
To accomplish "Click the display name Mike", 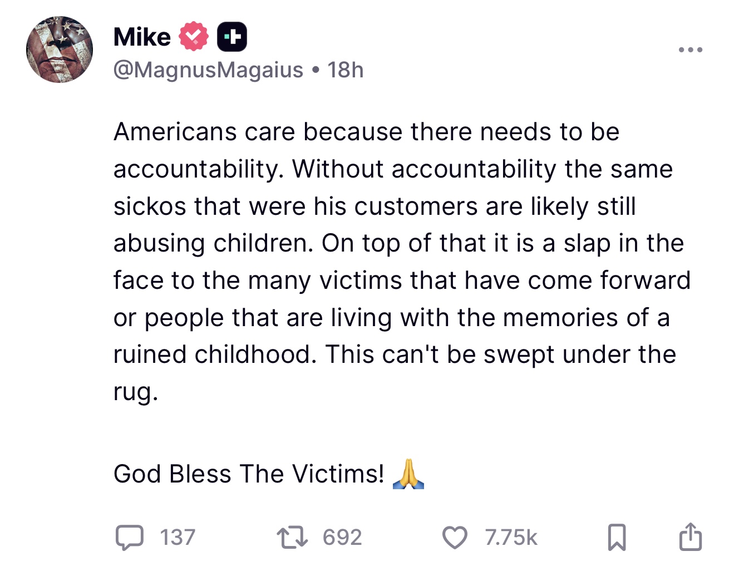I will [142, 37].
